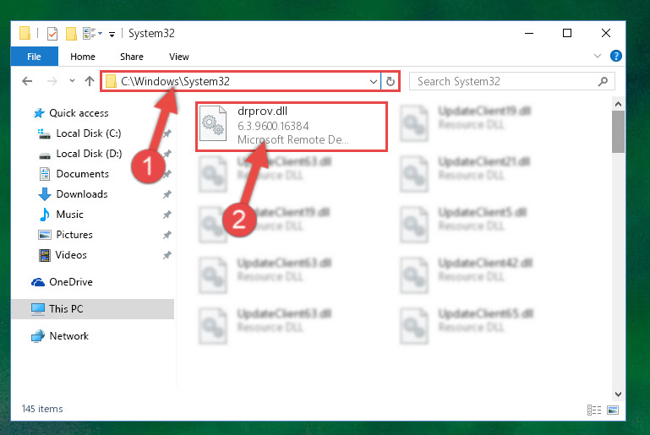The height and width of the screenshot is (435, 650).
Task: Click the UpdateClient65.dll file icon
Action: click(414, 326)
